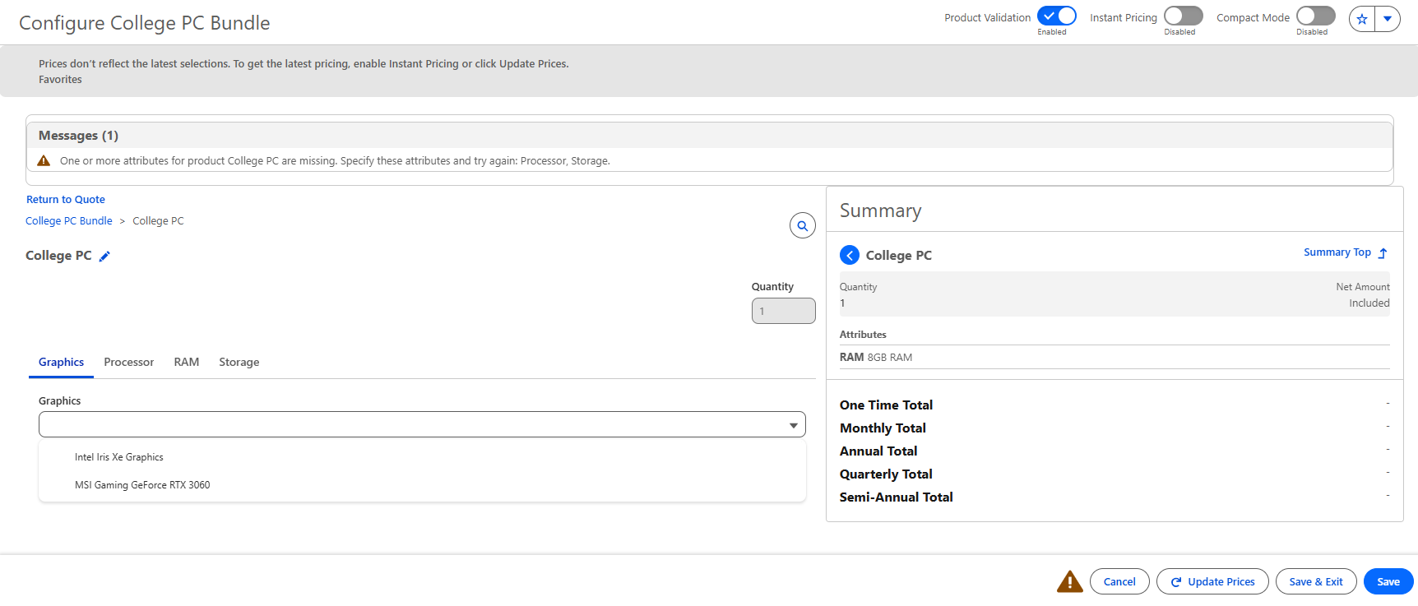1418x606 pixels.
Task: Turn on Compact Mode toggle
Action: 1315,16
